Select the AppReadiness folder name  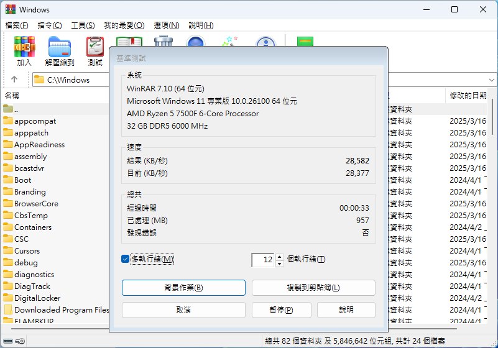(39, 144)
